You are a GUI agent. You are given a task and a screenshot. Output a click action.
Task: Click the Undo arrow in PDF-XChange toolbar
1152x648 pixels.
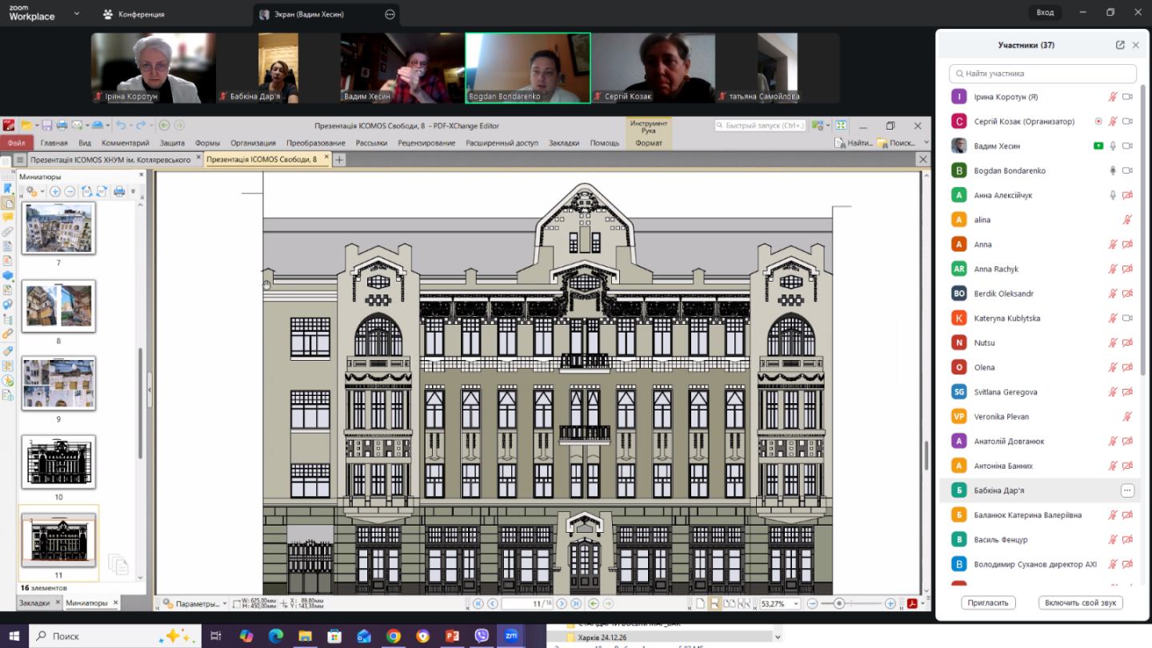[x=121, y=125]
